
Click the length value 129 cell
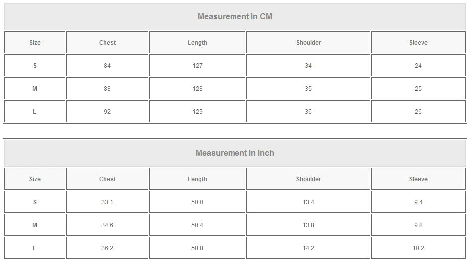click(197, 112)
